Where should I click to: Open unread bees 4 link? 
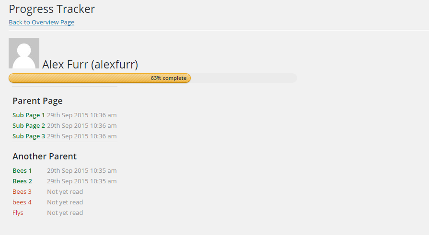[22, 202]
